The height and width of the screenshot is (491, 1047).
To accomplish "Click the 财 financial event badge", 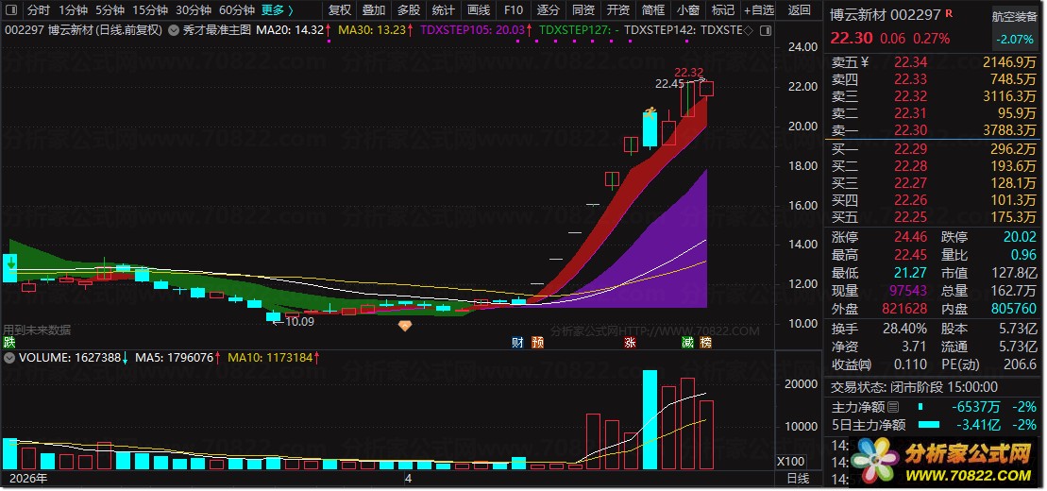I will [517, 343].
